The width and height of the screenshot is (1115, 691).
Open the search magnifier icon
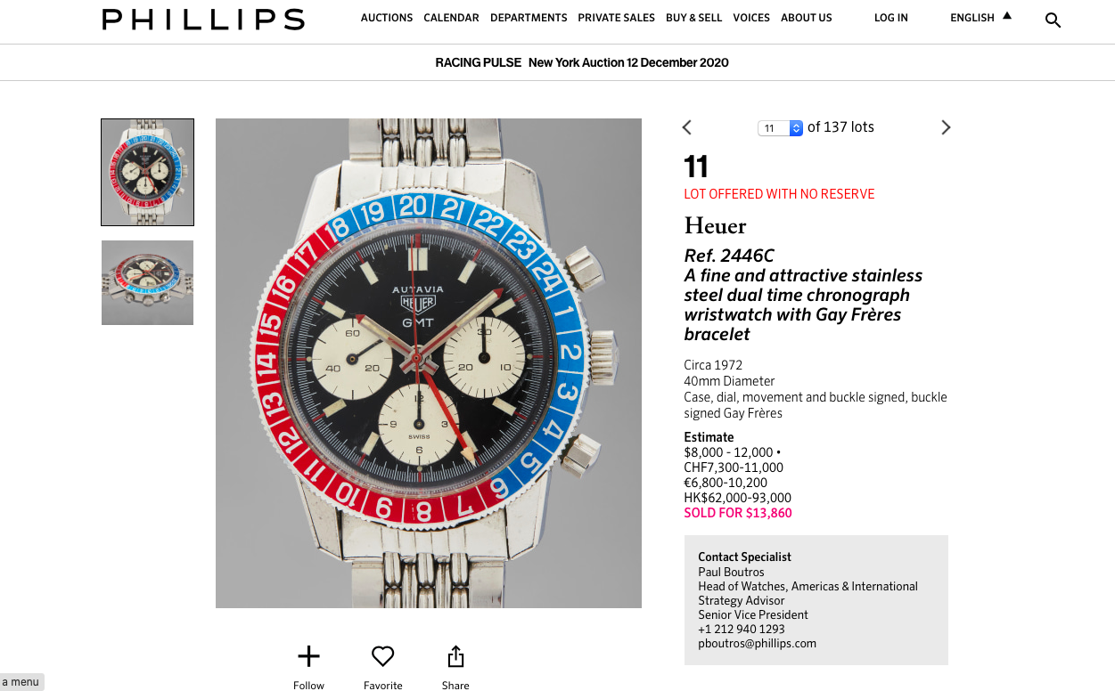(x=1053, y=20)
